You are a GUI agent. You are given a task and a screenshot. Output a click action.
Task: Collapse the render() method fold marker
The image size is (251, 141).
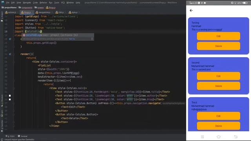[x=14, y=54]
